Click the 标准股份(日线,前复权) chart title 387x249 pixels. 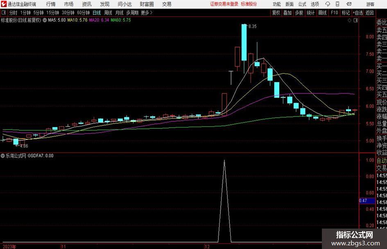[21, 20]
